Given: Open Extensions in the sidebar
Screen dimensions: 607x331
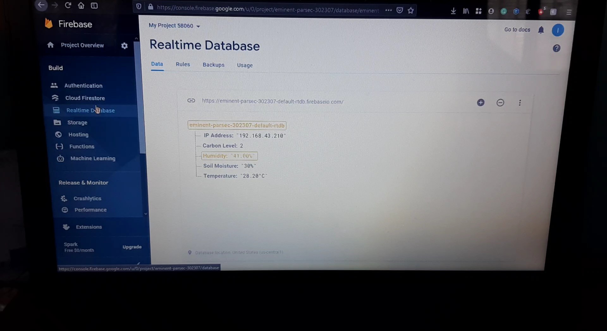Looking at the screenshot, I should point(89,227).
